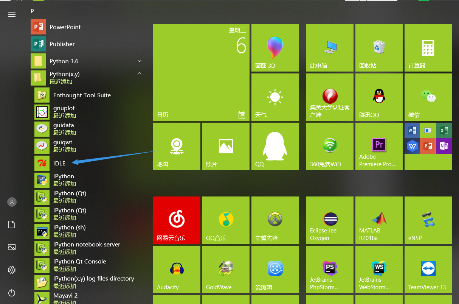Launch gnuplot from the list

pos(89,112)
